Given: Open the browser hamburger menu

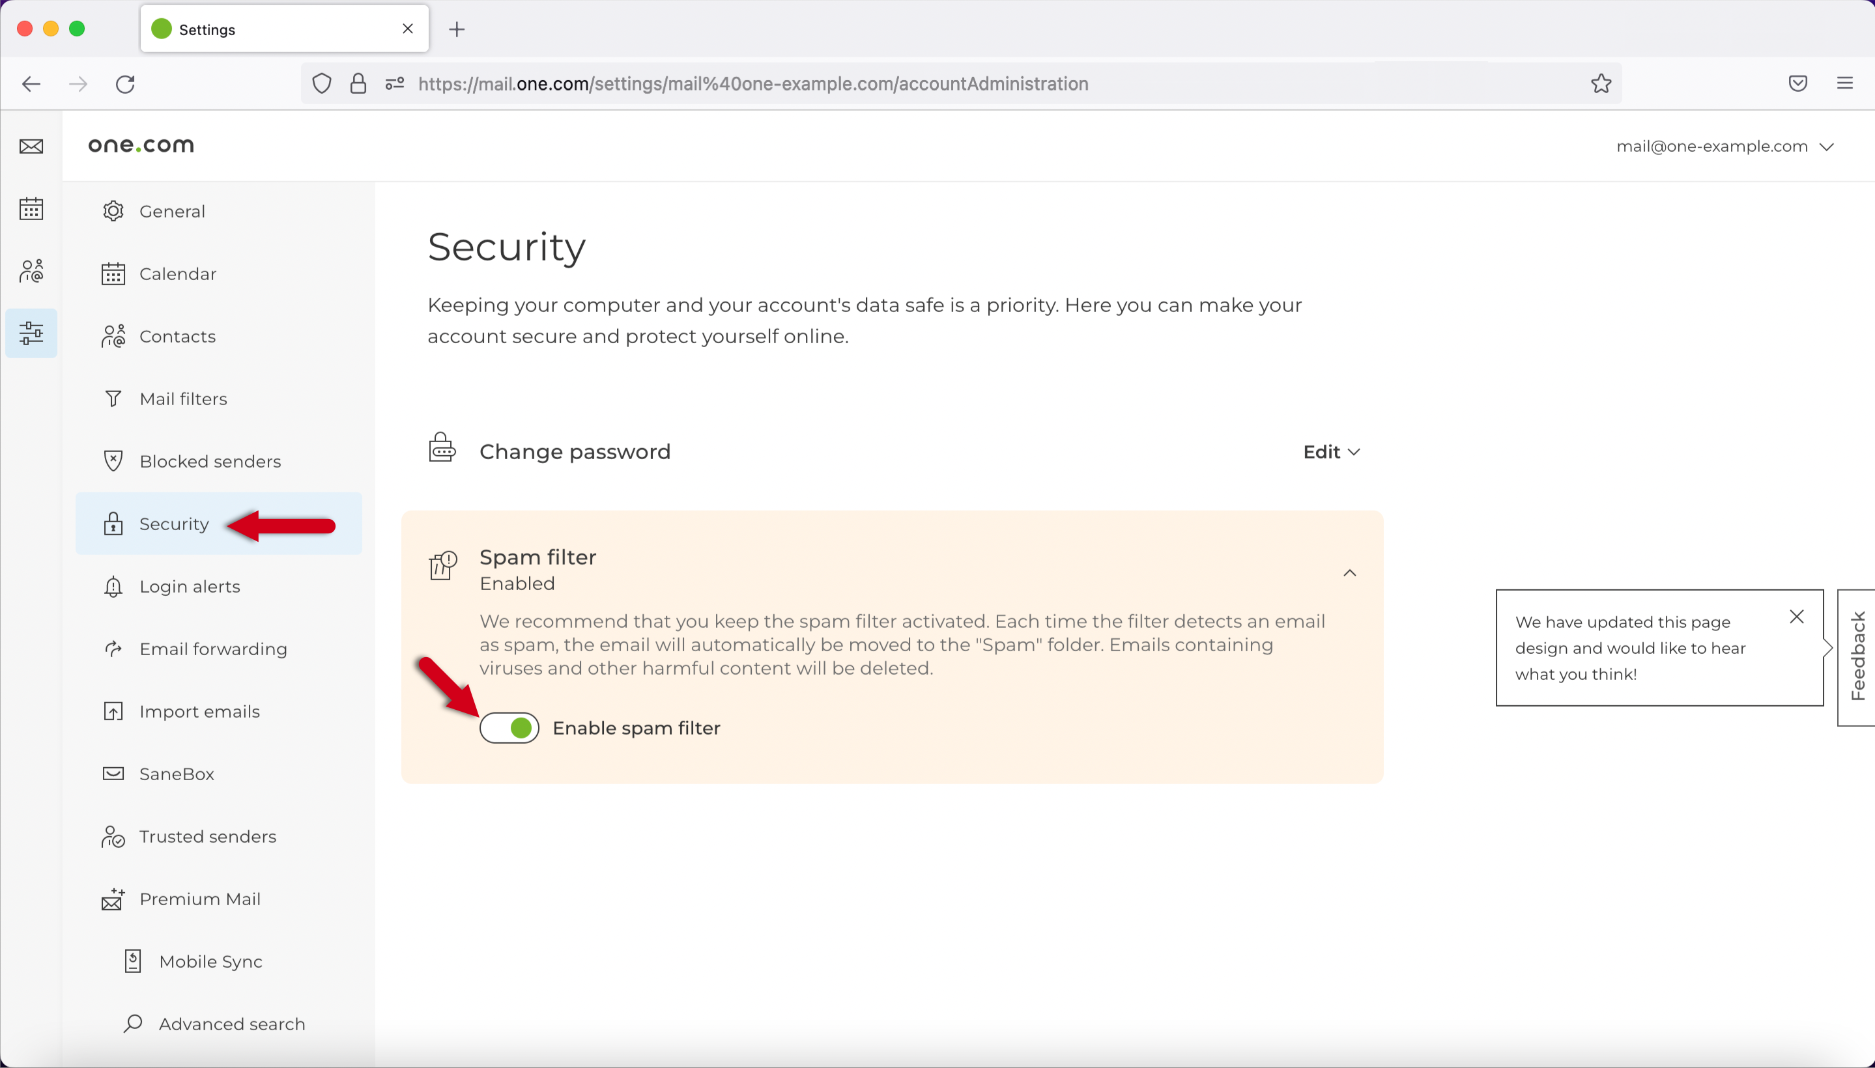Looking at the screenshot, I should (1845, 83).
